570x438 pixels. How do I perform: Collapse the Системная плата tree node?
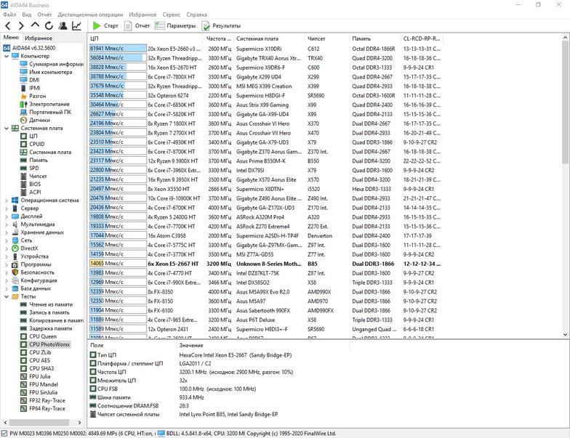tap(6, 128)
